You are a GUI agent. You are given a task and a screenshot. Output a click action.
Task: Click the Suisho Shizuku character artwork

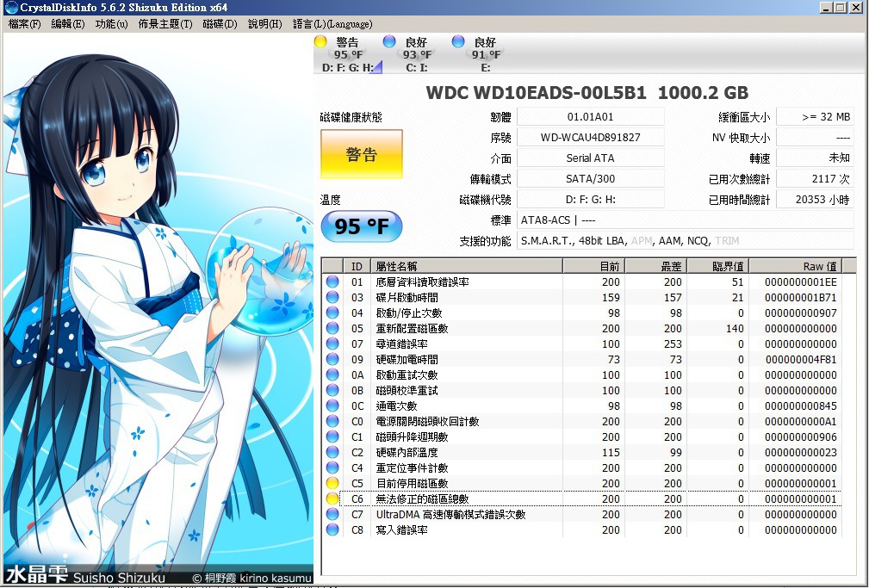[x=158, y=307]
